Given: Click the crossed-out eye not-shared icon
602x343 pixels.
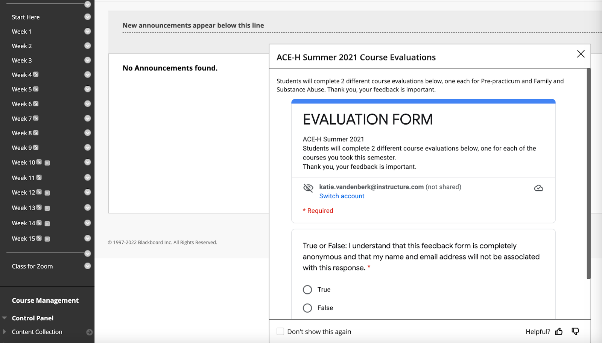Looking at the screenshot, I should coord(308,188).
